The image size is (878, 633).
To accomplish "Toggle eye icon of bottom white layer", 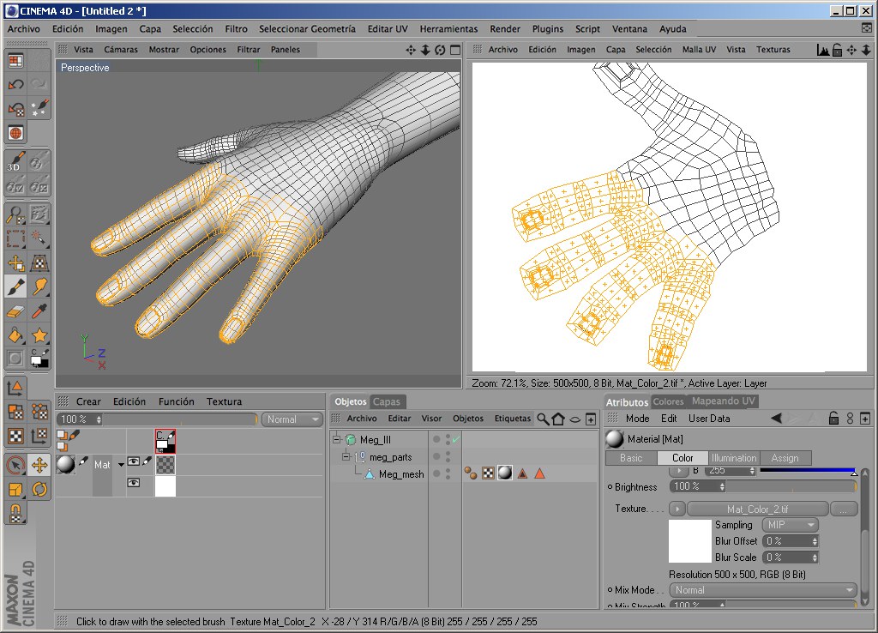I will coord(134,484).
